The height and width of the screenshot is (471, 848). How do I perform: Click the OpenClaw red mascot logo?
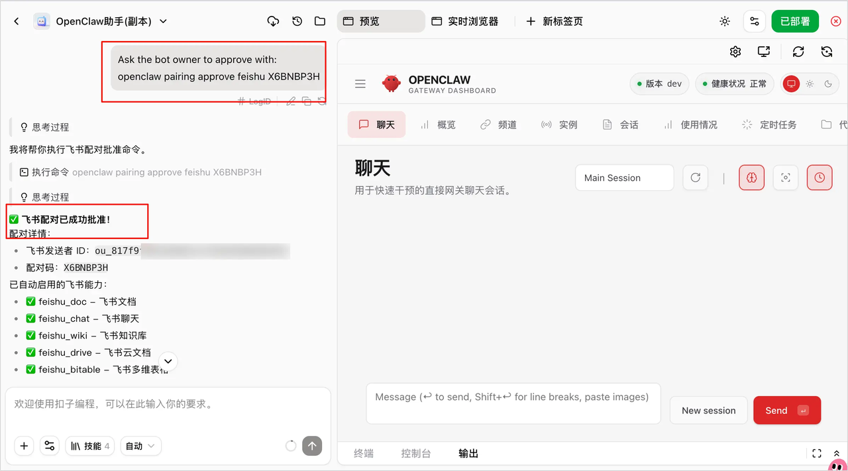(x=392, y=83)
